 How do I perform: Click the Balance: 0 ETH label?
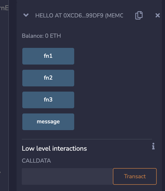click(41, 36)
